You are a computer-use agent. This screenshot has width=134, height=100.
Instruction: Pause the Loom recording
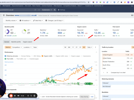click(x=15, y=96)
